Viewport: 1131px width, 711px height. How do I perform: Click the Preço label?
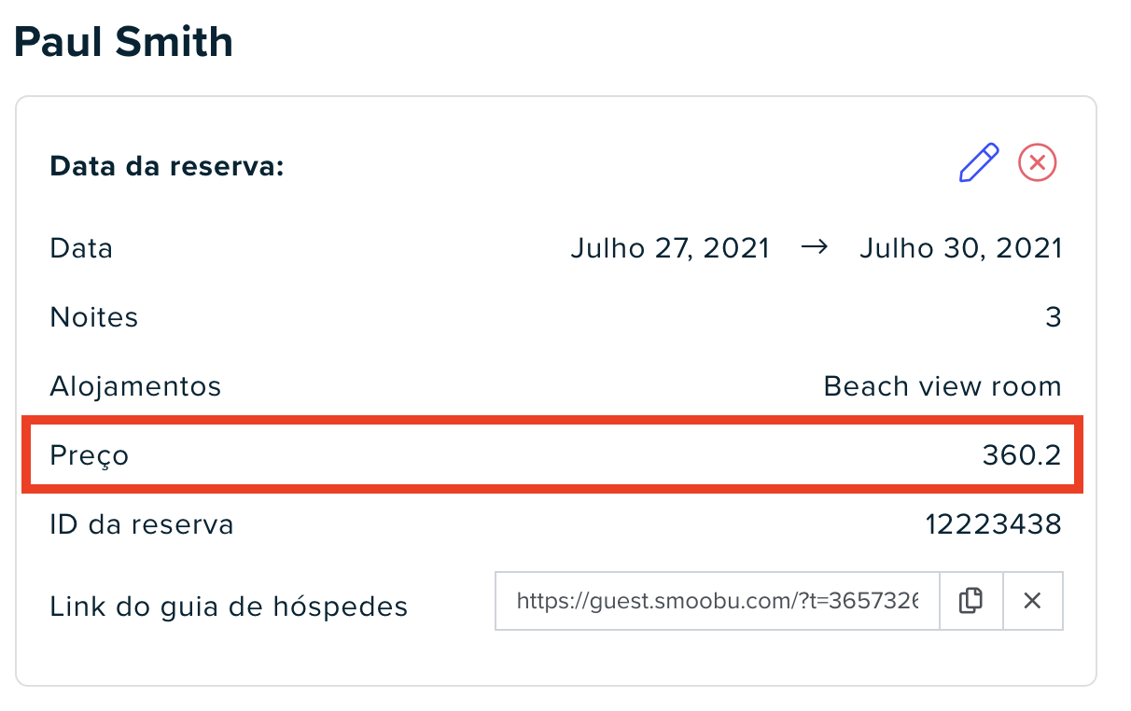pos(90,456)
